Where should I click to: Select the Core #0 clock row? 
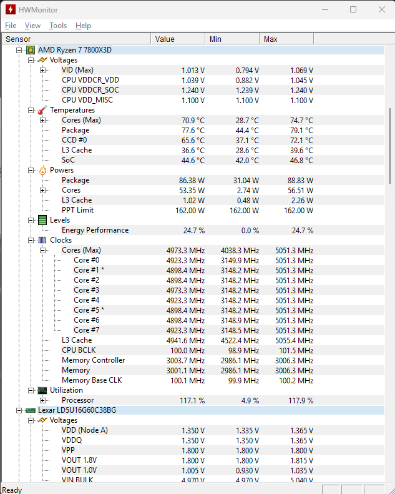tap(228, 260)
